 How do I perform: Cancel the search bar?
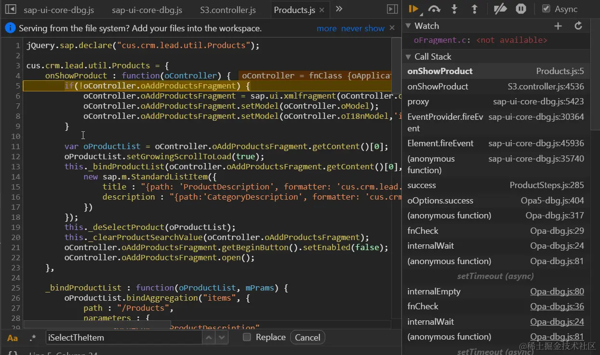307,338
